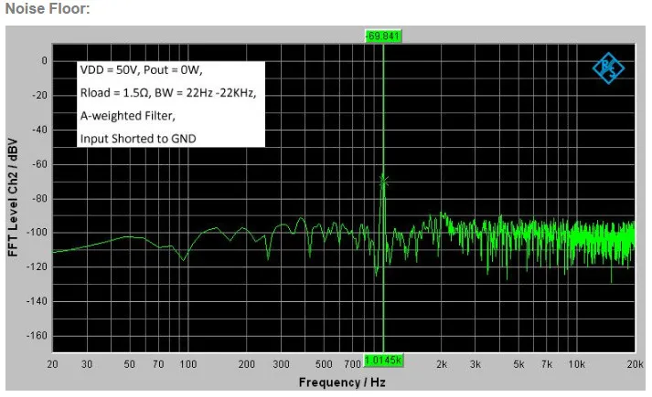Click the 'Noise Floor:' heading
Viewport: 652px width, 397px height.
pyautogui.click(x=48, y=8)
